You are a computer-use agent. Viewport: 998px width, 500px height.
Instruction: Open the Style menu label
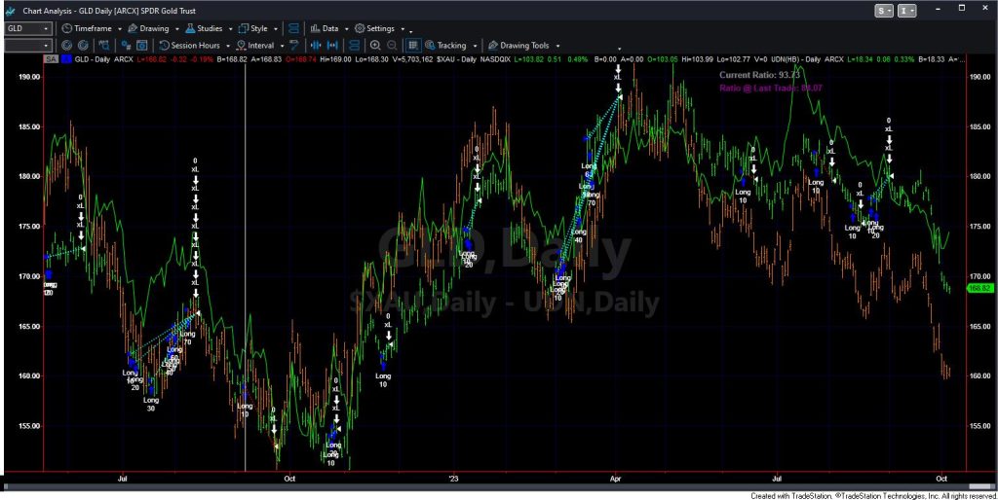tap(259, 28)
